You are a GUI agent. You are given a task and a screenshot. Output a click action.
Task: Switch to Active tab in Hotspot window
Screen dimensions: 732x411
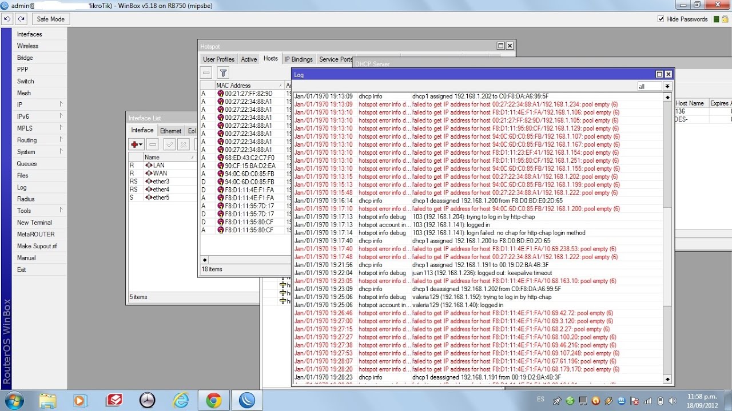pyautogui.click(x=249, y=59)
